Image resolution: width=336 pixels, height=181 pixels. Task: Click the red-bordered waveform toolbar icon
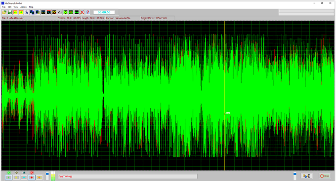(x=48, y=12)
